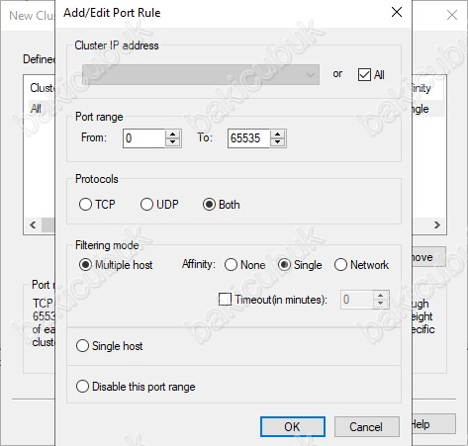Uncheck the All cluster IP checkbox

(x=364, y=75)
